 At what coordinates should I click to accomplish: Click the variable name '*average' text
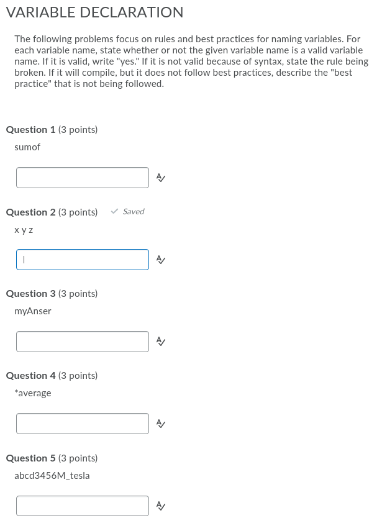pyautogui.click(x=33, y=393)
